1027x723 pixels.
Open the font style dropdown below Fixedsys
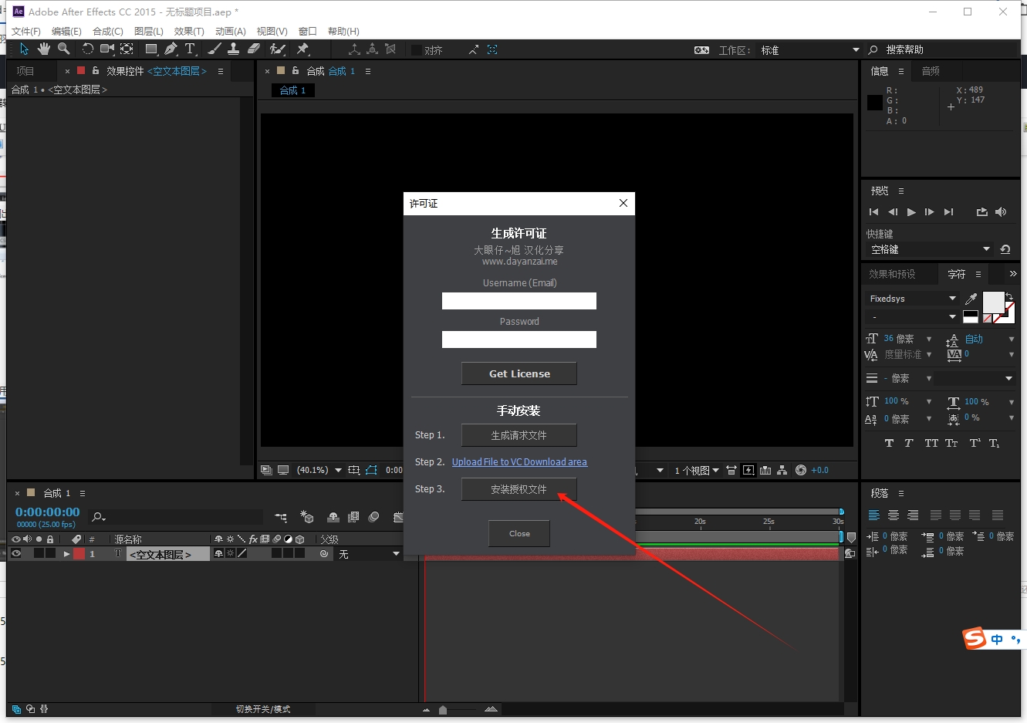click(x=911, y=317)
